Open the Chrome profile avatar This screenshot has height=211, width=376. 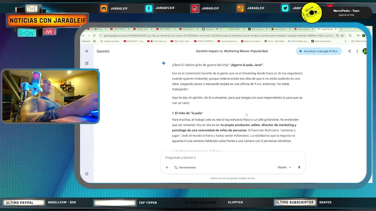[363, 35]
